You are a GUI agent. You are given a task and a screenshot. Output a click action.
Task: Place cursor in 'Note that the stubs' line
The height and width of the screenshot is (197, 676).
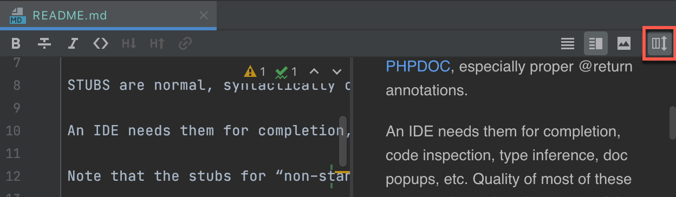[209, 176]
